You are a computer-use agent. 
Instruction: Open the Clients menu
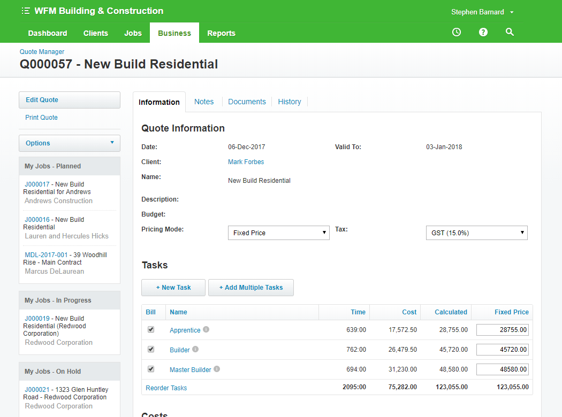(96, 33)
